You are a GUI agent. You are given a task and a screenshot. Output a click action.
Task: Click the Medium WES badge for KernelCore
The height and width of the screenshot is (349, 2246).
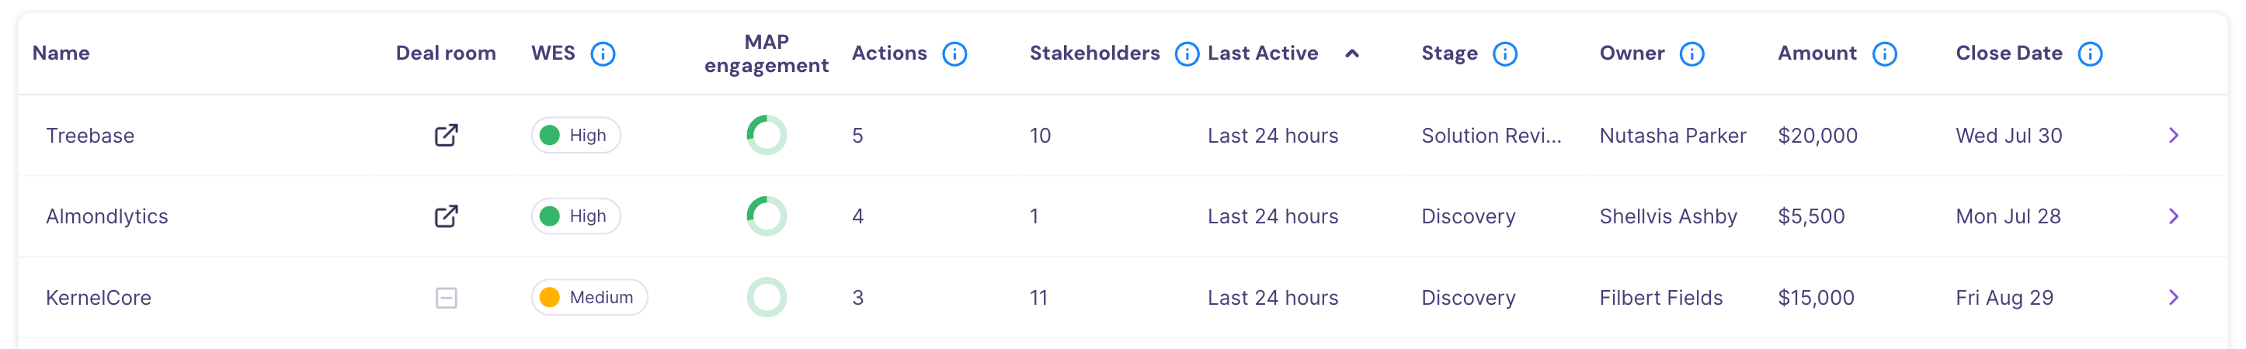[589, 298]
